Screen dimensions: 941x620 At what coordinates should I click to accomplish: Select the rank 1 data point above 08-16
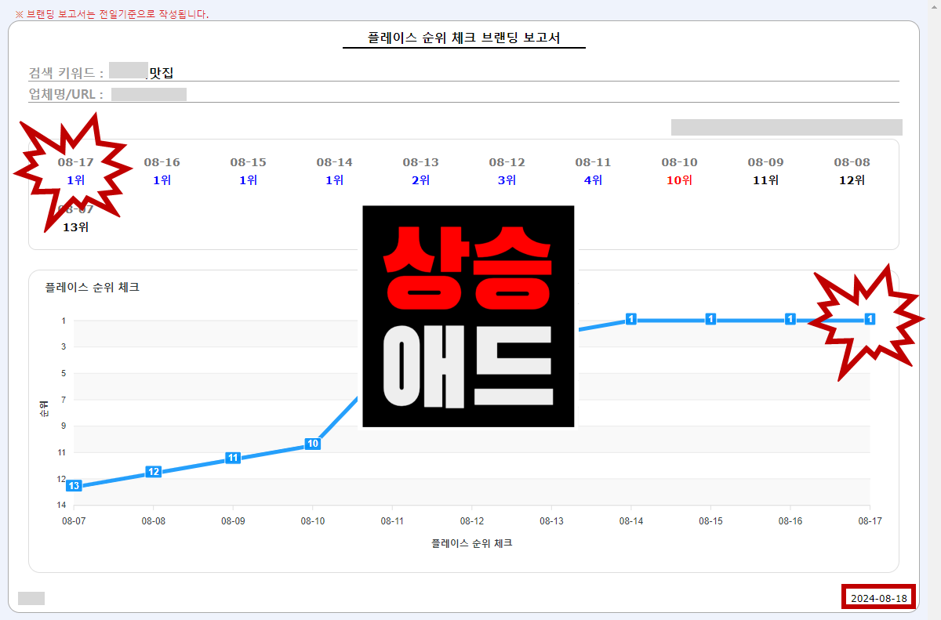pos(790,319)
